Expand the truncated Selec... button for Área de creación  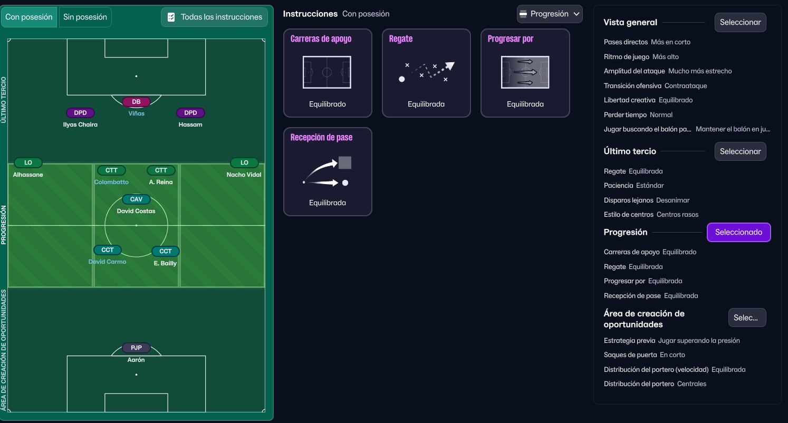click(746, 318)
